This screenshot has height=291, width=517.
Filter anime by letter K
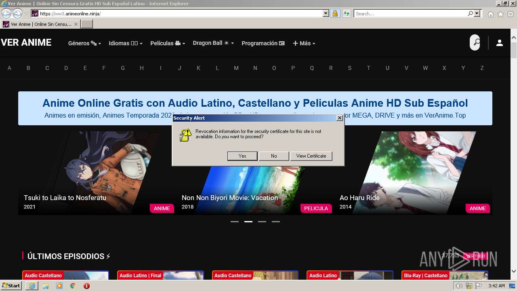pyautogui.click(x=198, y=68)
